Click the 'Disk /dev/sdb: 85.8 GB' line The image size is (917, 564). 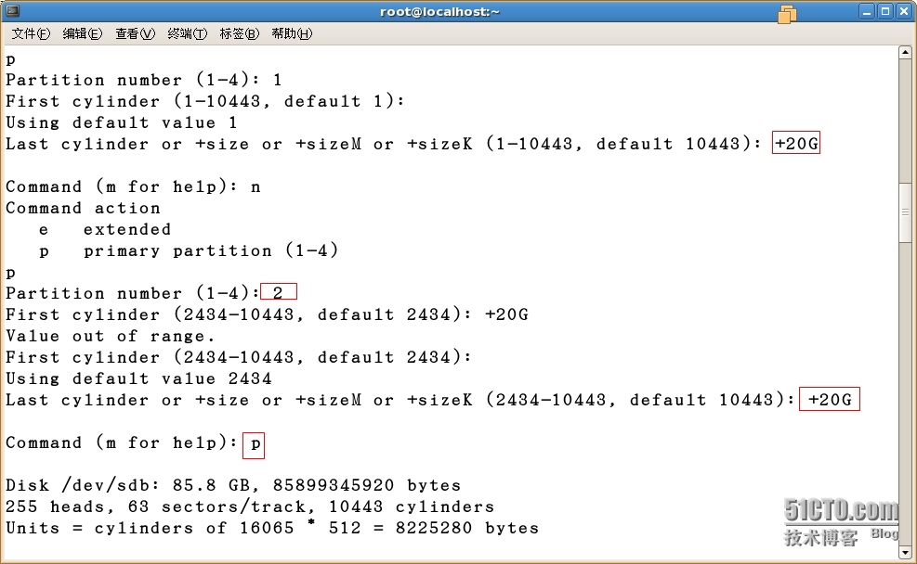click(233, 485)
